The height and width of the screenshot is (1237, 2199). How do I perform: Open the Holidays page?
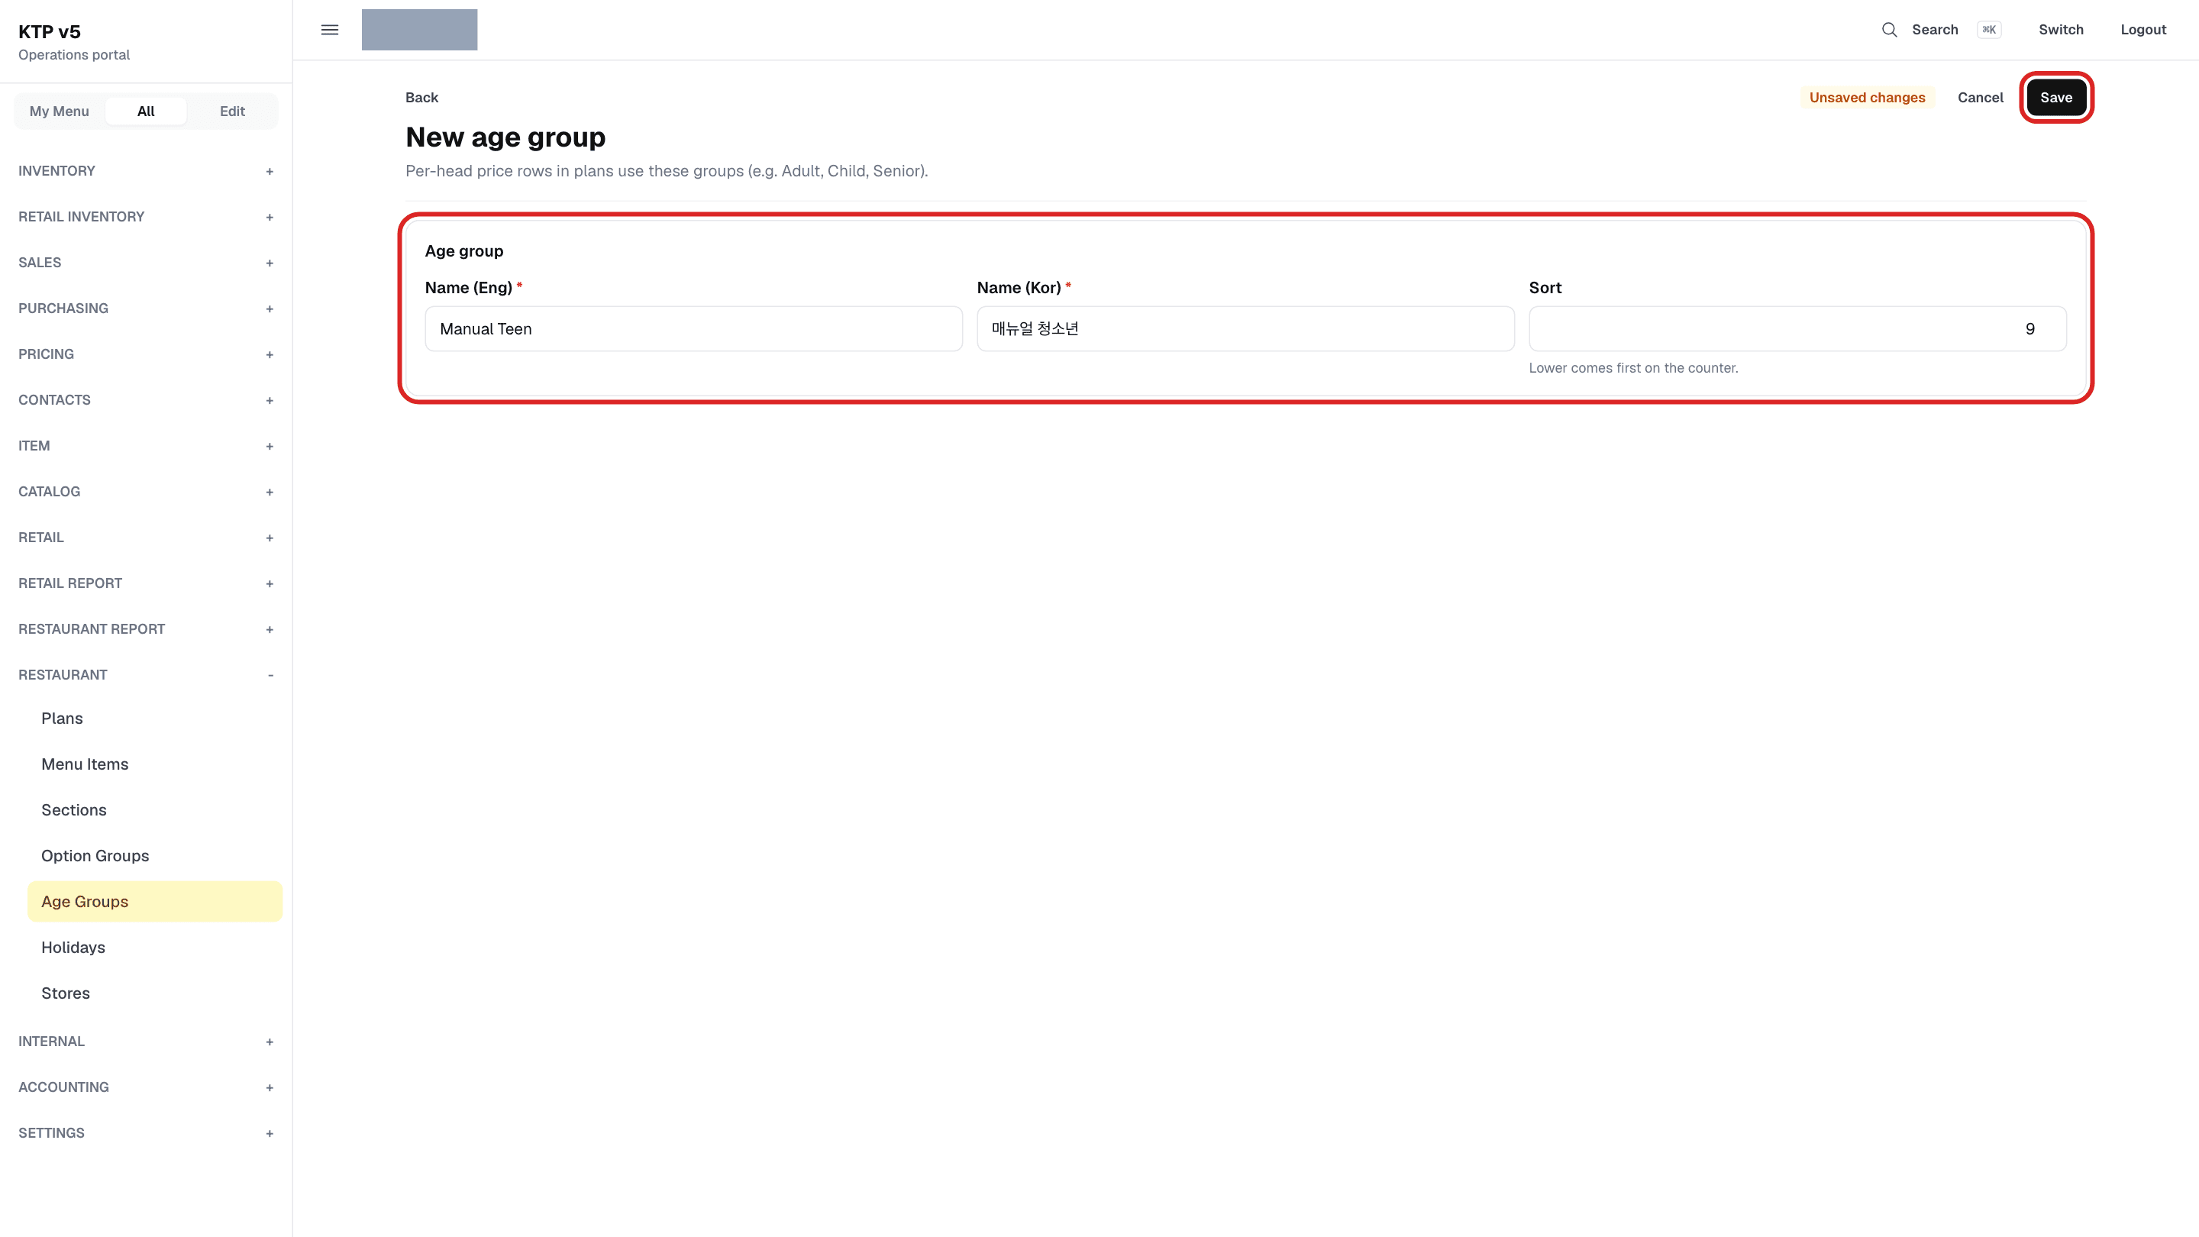pyautogui.click(x=154, y=948)
